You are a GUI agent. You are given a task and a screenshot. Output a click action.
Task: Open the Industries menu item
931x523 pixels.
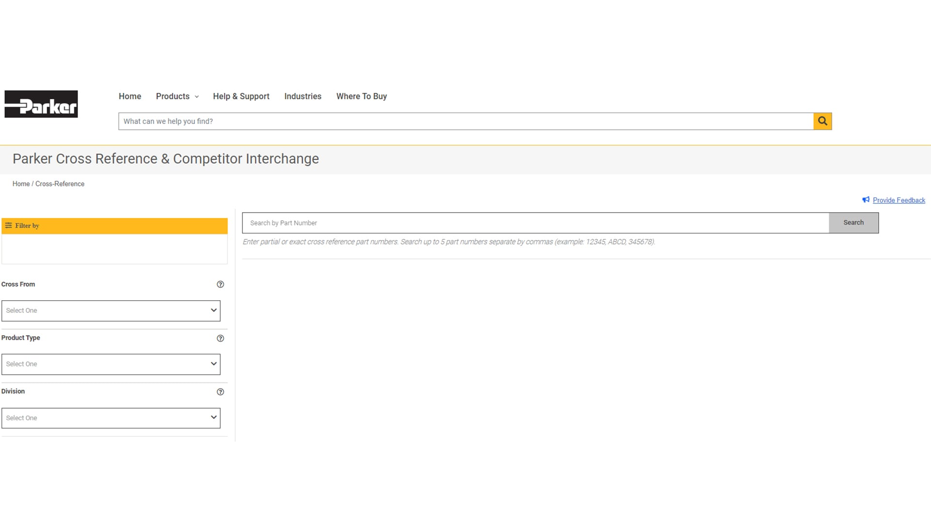pyautogui.click(x=303, y=96)
